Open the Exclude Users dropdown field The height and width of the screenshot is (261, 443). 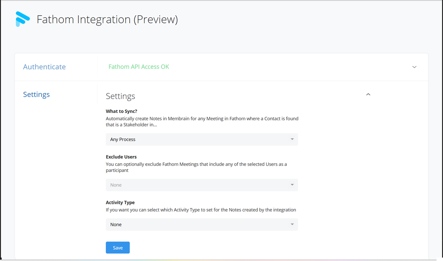pos(201,185)
